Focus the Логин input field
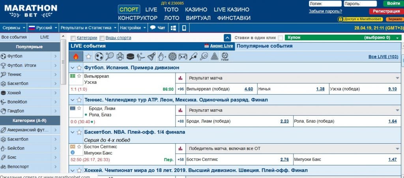 click(325, 4)
